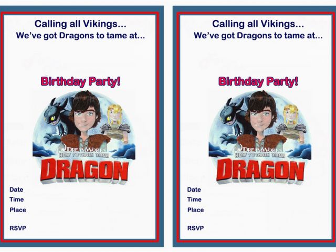The image size is (336, 252).
Task: Click Hiccup's face in the left artwork
Action: point(85,120)
